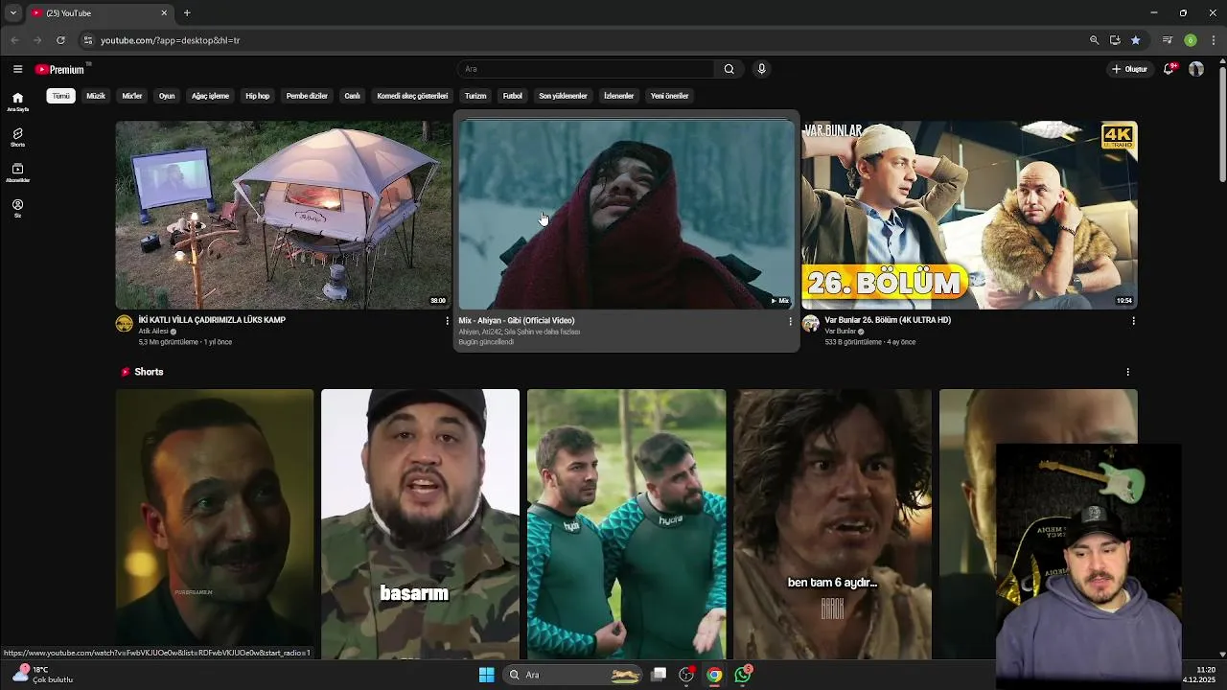Go back in Chrome
This screenshot has width=1227, height=690.
coord(14,40)
